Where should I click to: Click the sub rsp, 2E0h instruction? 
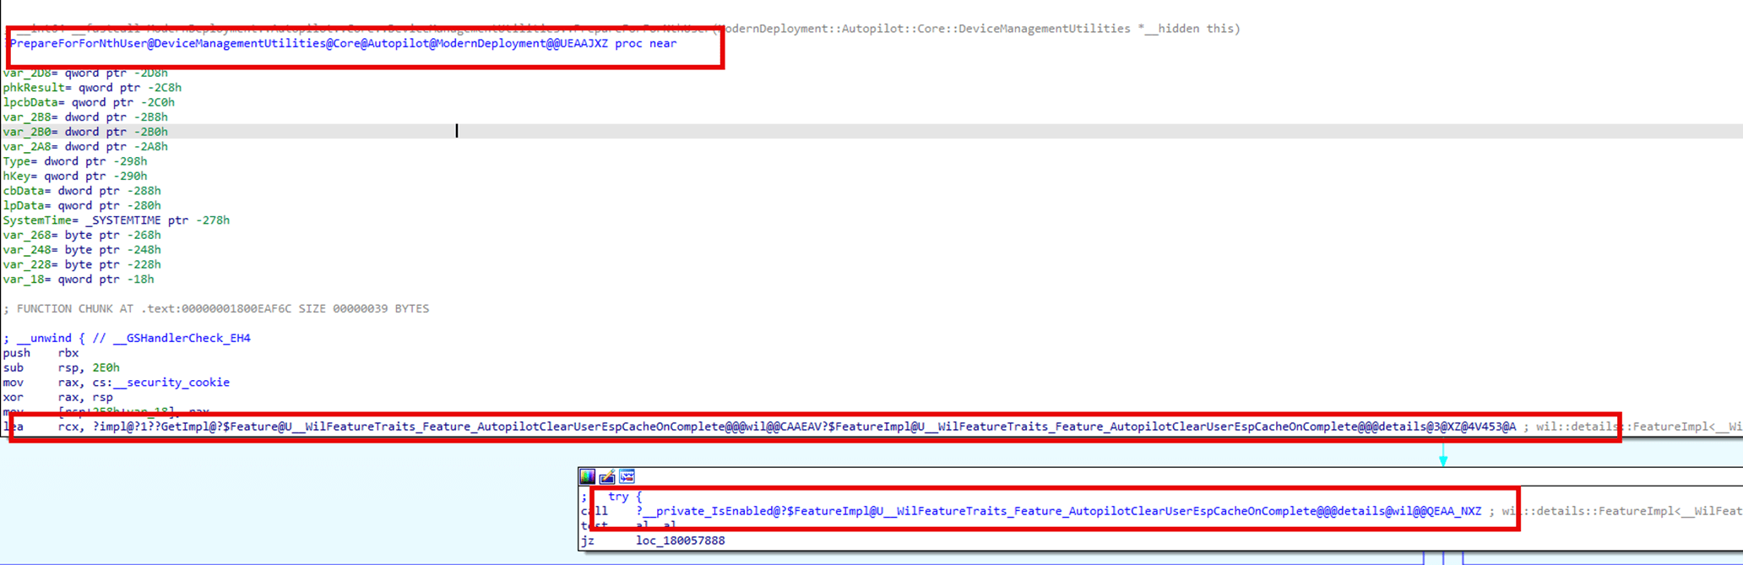pyautogui.click(x=61, y=367)
